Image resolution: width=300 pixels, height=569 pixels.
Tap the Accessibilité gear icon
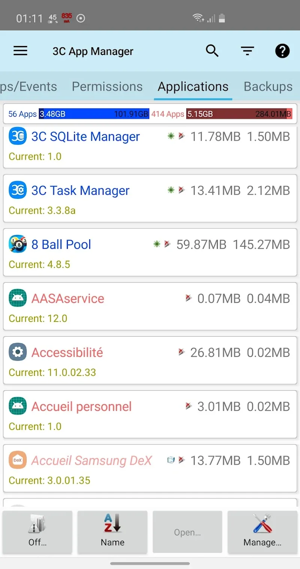point(18,352)
